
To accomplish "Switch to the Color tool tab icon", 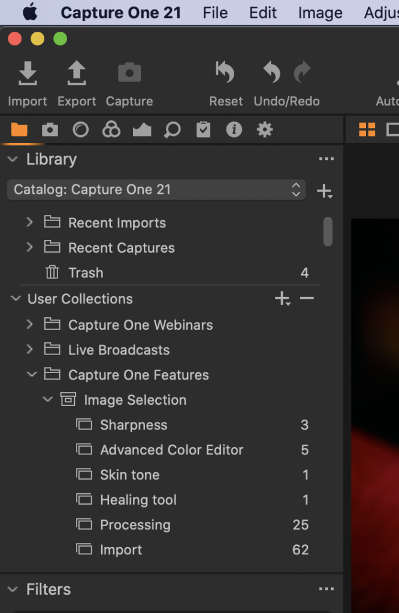I will point(111,129).
